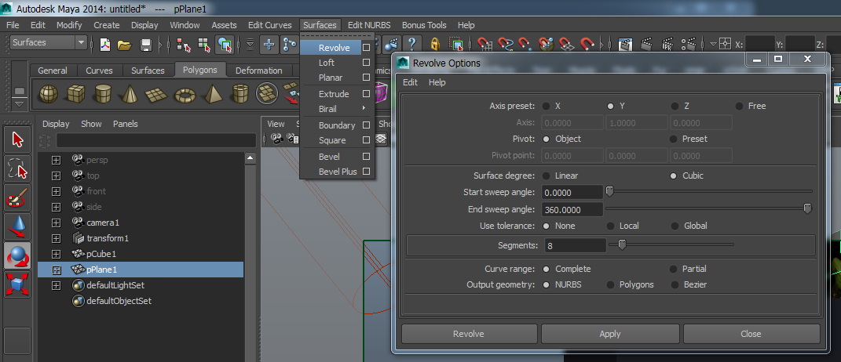Switch to the Curves shelf tab
This screenshot has height=362, width=841.
99,71
